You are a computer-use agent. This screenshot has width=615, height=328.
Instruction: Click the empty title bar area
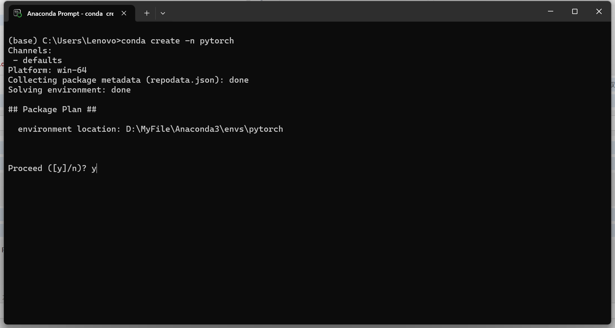pyautogui.click(x=351, y=12)
